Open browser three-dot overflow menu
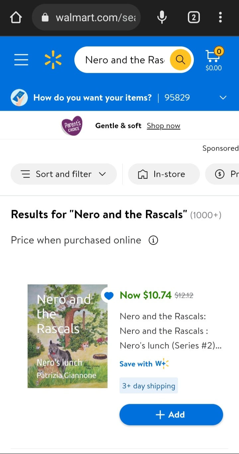The height and width of the screenshot is (454, 239). [220, 17]
